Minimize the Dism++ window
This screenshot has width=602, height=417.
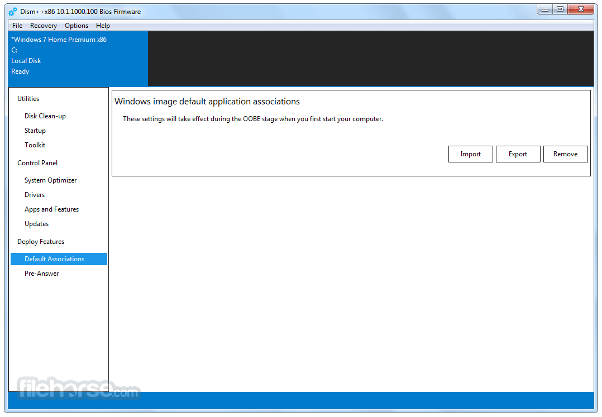(x=545, y=9)
